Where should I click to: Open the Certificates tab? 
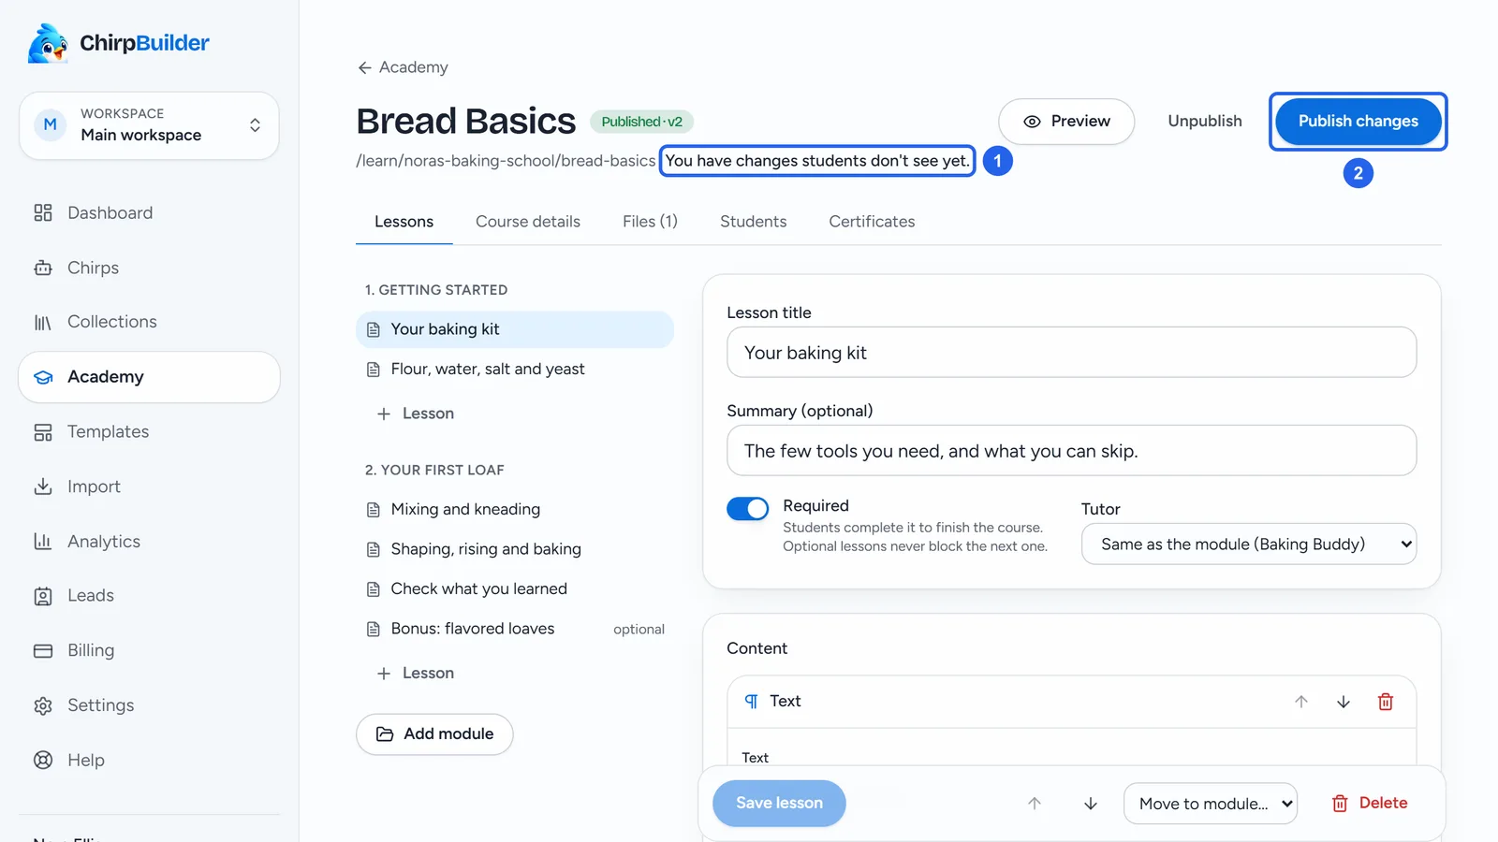click(x=872, y=222)
